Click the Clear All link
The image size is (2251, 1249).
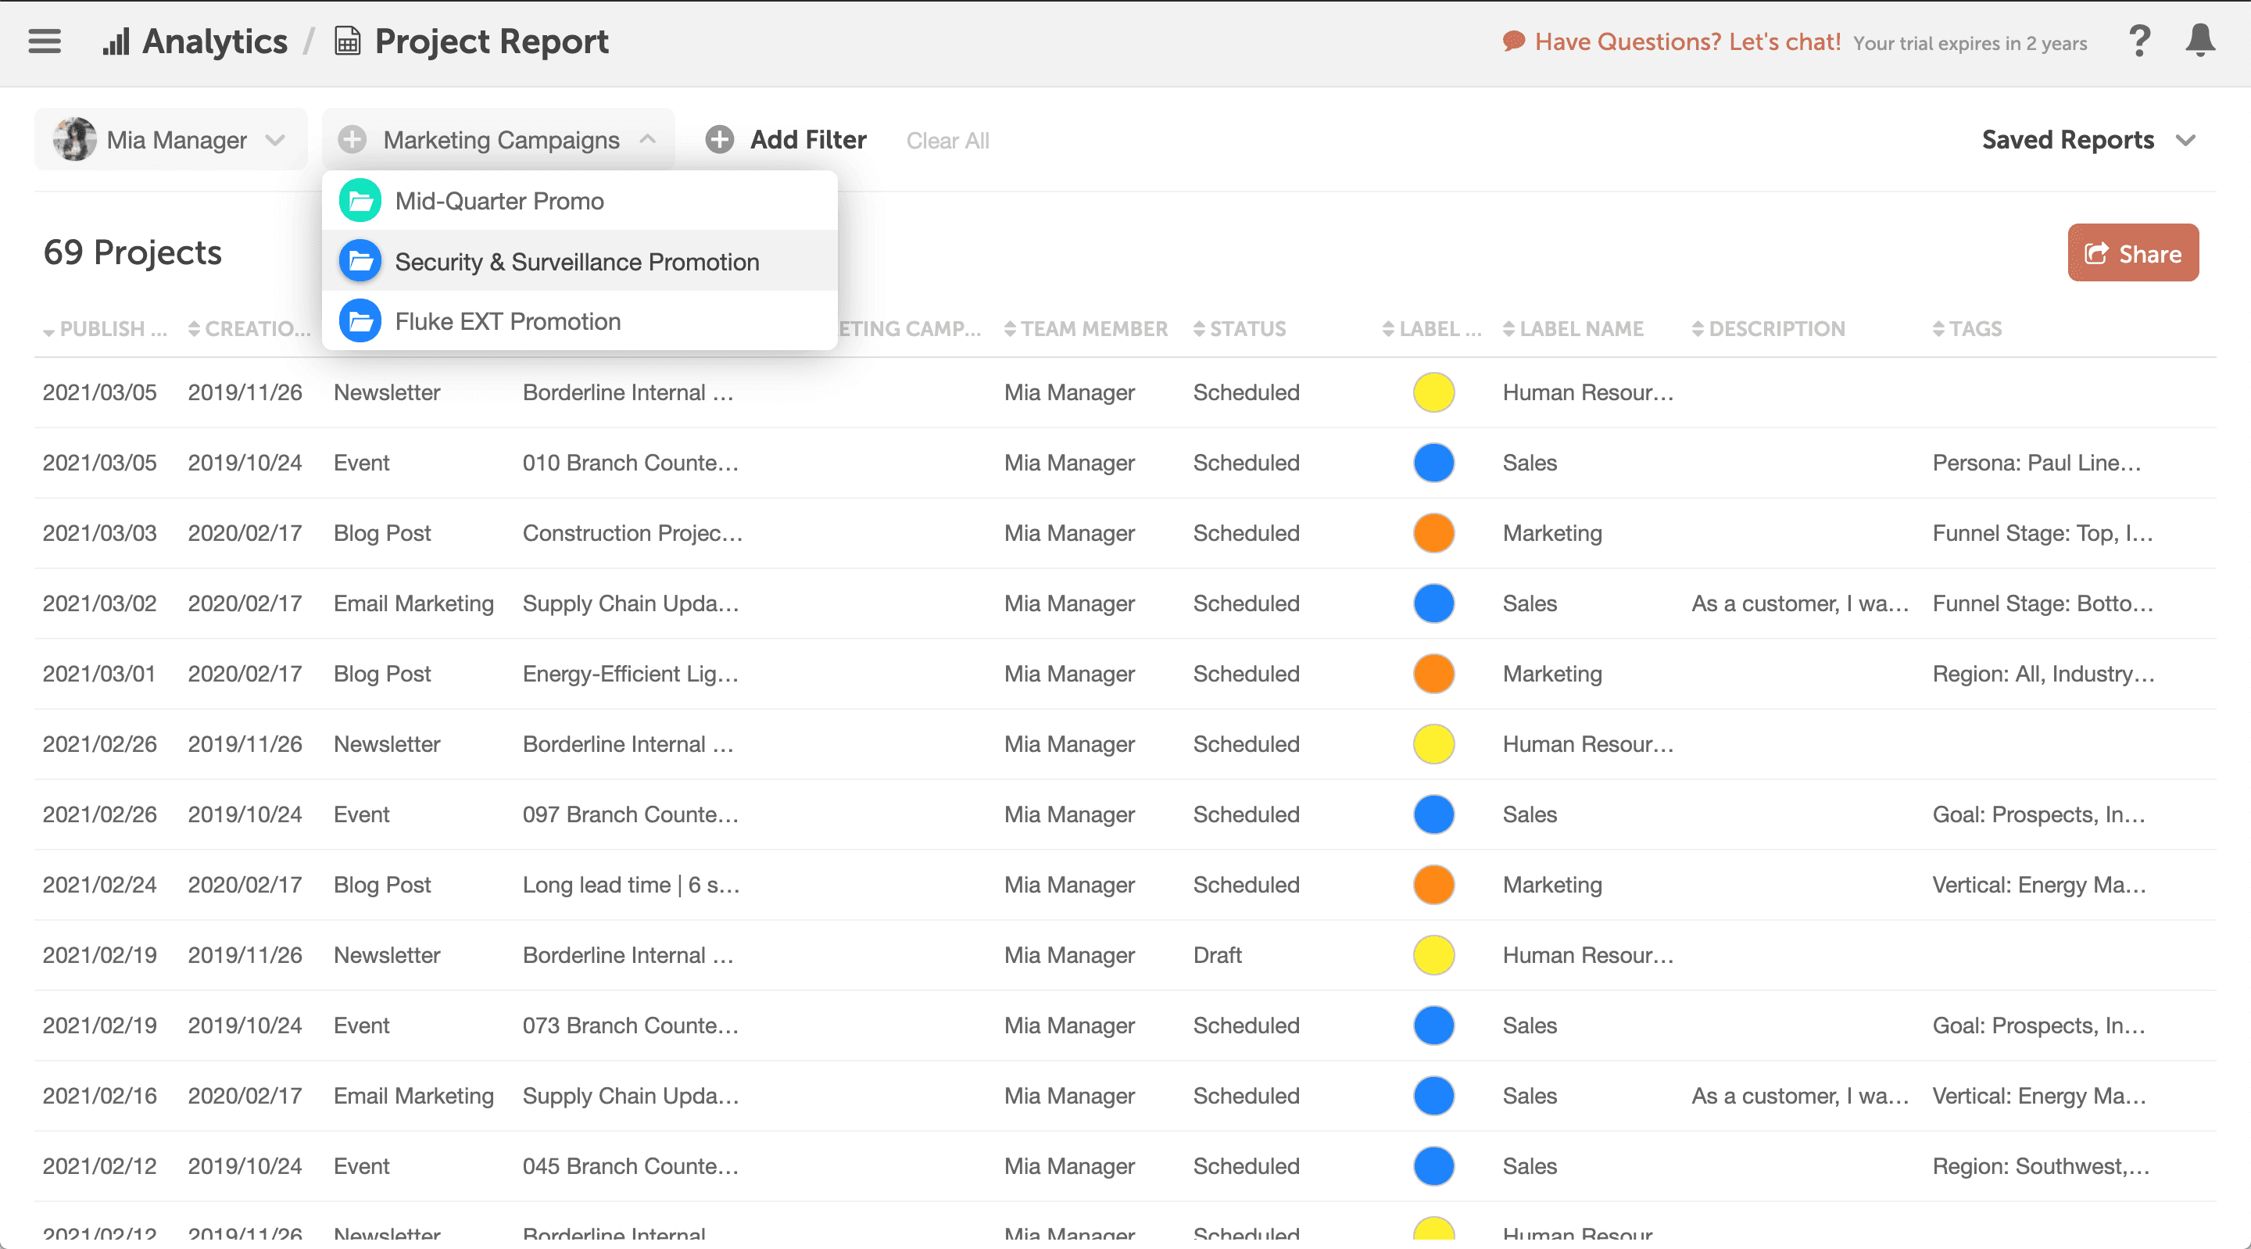click(947, 141)
